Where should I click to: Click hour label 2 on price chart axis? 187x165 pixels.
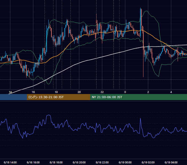click(x=148, y=92)
